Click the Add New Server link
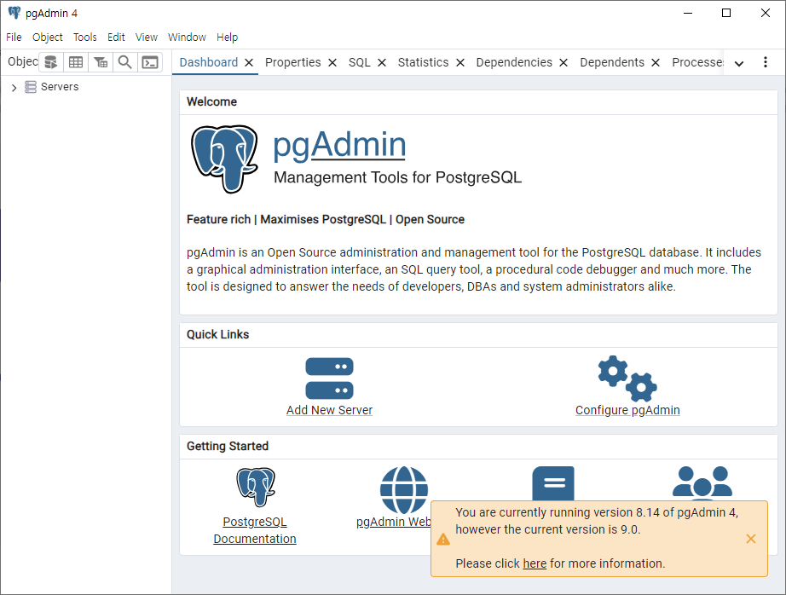The height and width of the screenshot is (595, 786). [329, 410]
